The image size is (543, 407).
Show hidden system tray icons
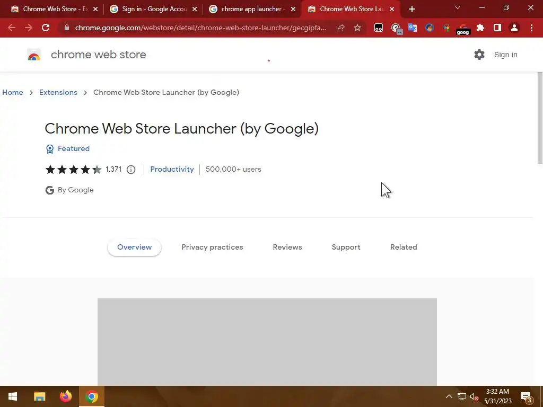coord(449,396)
